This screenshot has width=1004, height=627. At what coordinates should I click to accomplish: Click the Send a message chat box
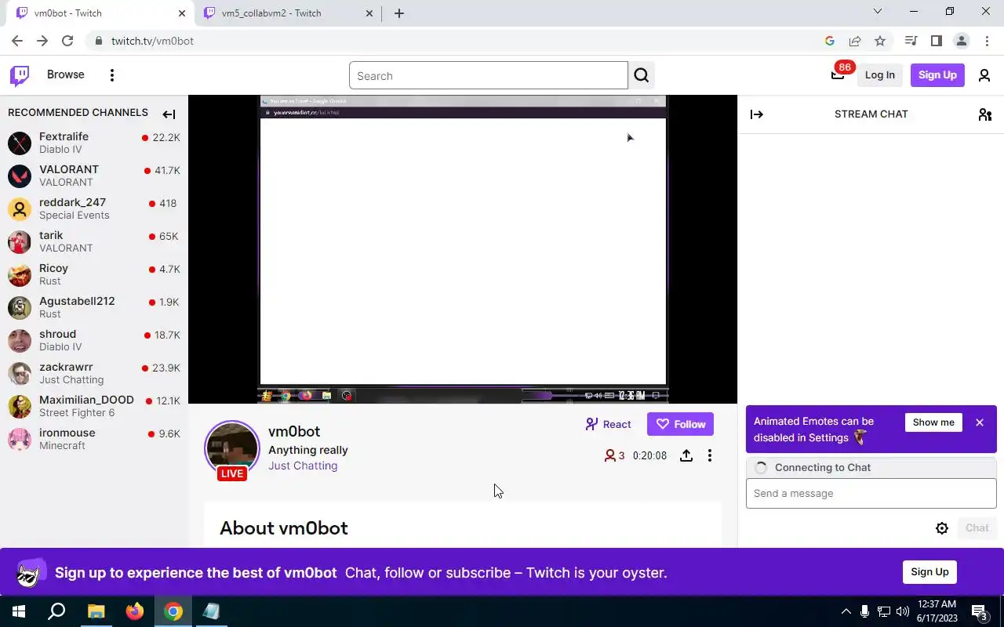[x=871, y=494]
